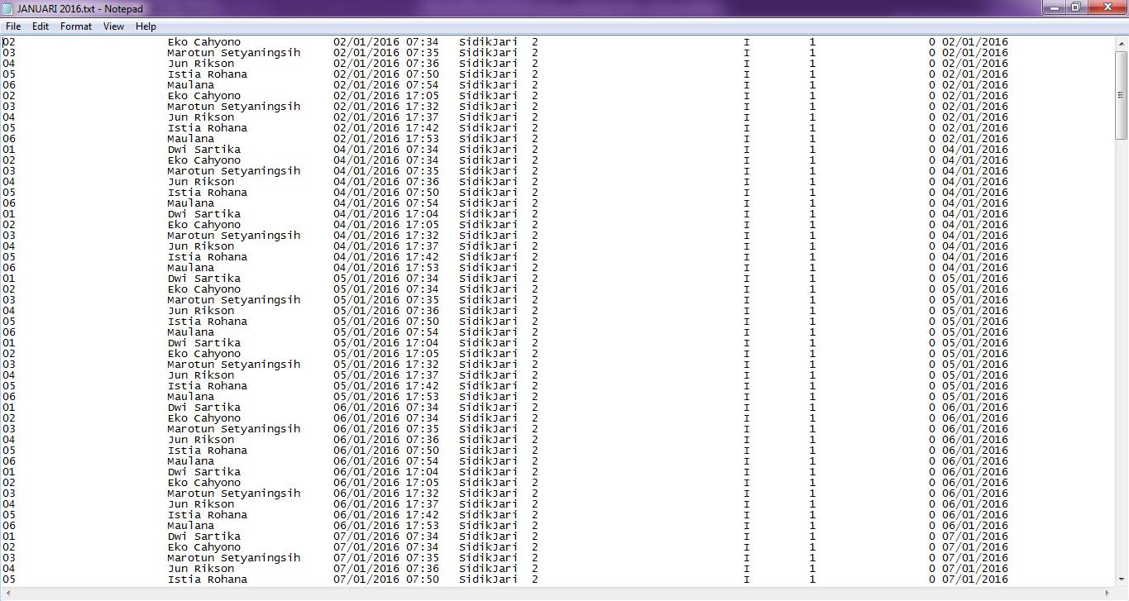Place cursor on first line's Eko Cahyono
The width and height of the screenshot is (1129, 601).
203,42
